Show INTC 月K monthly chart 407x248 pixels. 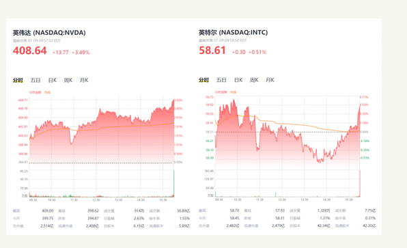[270, 80]
